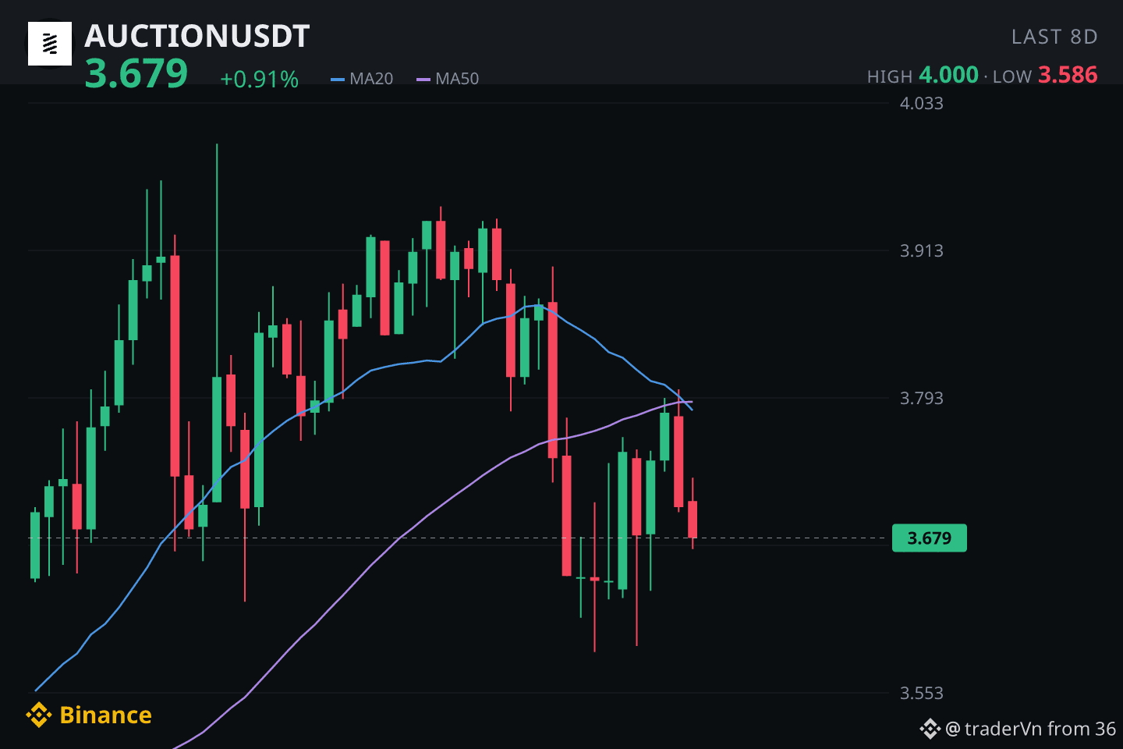Open the LAST 8D timeframe label
This screenshot has width=1123, height=749.
[1054, 37]
